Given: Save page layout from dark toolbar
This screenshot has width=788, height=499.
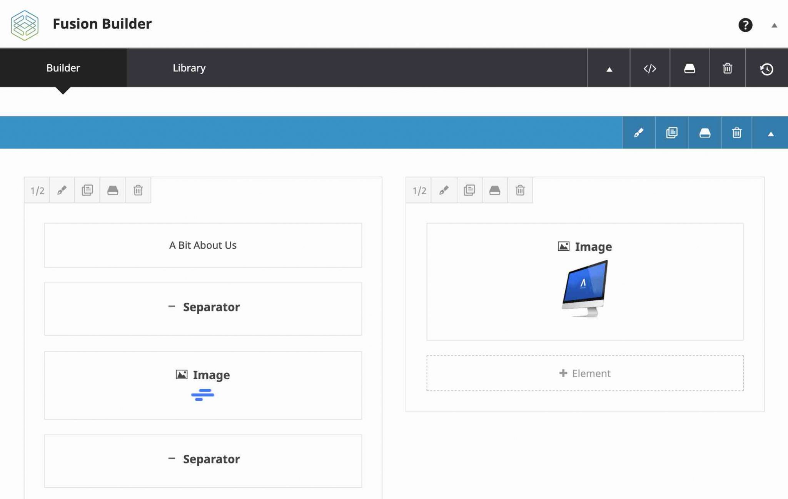Looking at the screenshot, I should click(x=689, y=69).
